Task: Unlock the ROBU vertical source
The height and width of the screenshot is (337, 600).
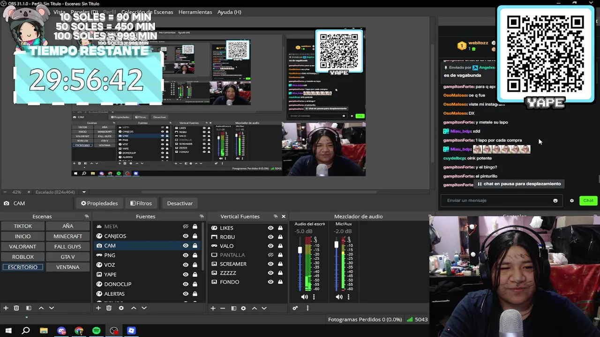Action: coord(280,237)
